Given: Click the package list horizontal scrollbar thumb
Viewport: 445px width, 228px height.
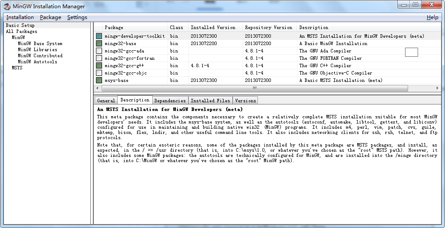Looking at the screenshot, I should pos(254,88).
